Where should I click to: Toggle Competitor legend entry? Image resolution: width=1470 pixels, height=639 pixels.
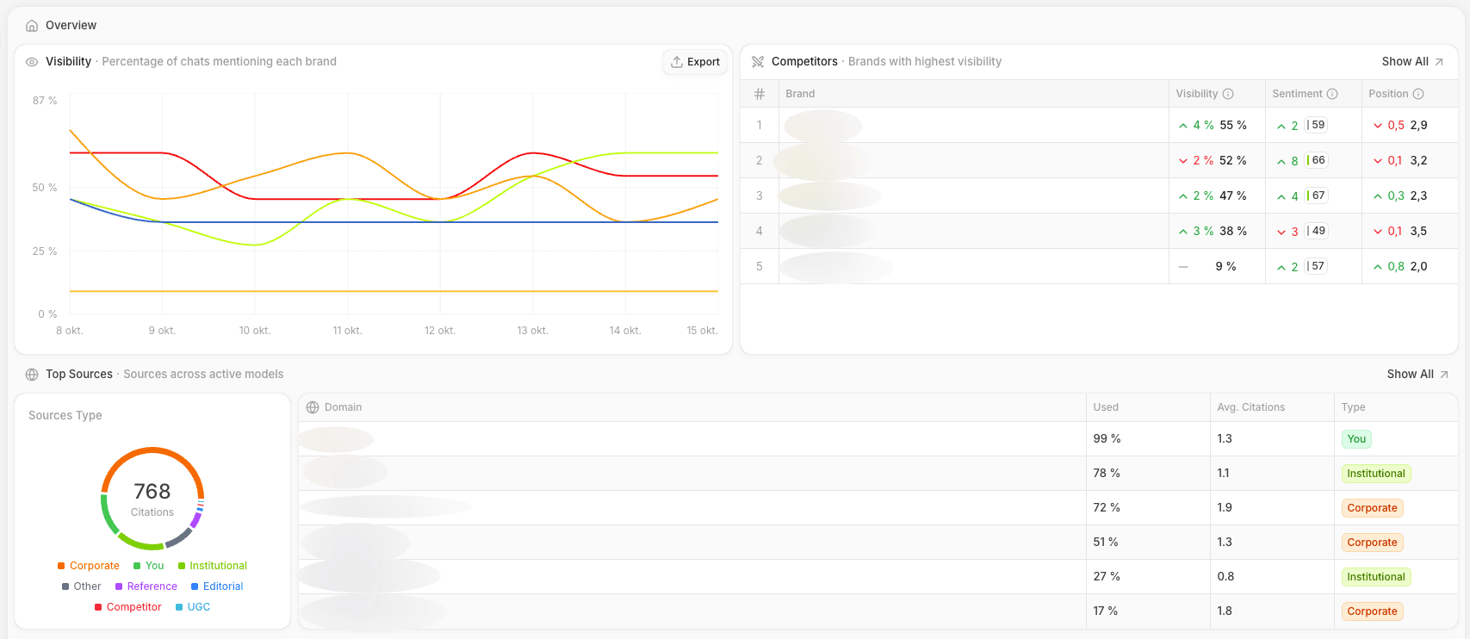[128, 607]
